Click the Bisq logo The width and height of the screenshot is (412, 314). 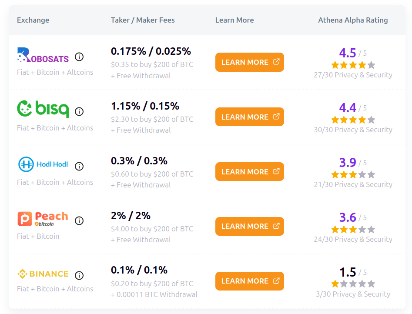tap(43, 109)
